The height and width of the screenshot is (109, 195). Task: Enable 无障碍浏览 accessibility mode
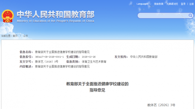pos(172,4)
